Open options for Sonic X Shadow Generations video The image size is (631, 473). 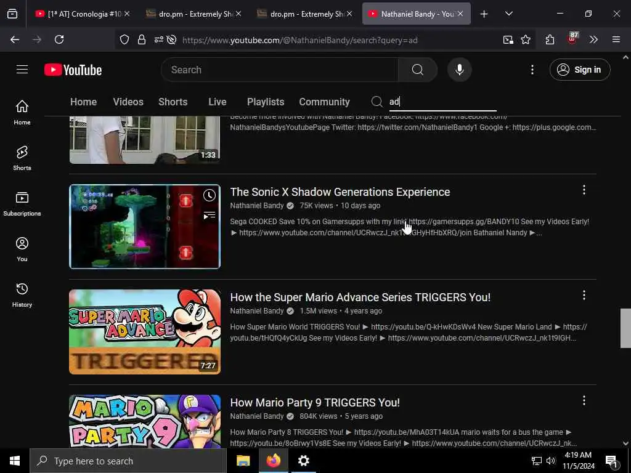point(584,190)
